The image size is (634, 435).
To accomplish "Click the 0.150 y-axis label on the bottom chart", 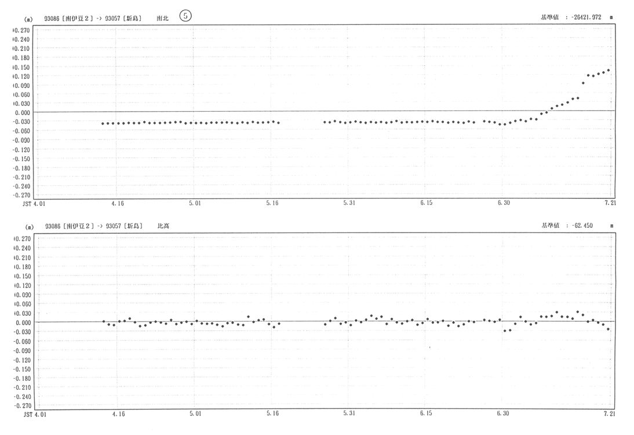I will click(x=22, y=276).
